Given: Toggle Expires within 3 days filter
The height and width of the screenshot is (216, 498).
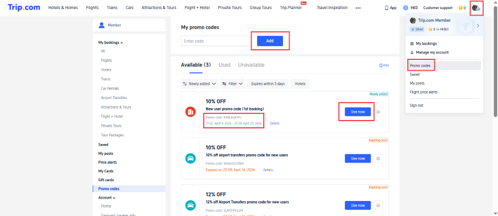Looking at the screenshot, I should (x=268, y=84).
